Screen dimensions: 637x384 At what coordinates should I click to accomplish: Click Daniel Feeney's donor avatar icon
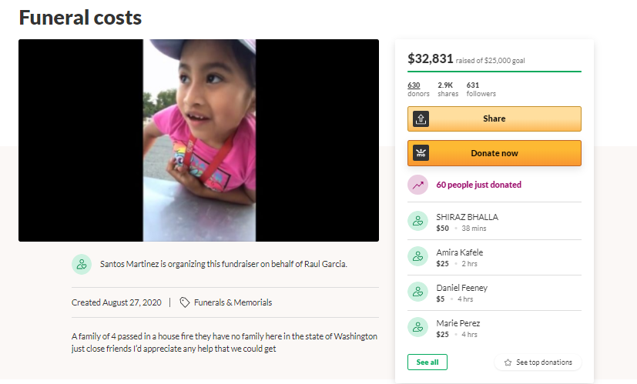[417, 292]
